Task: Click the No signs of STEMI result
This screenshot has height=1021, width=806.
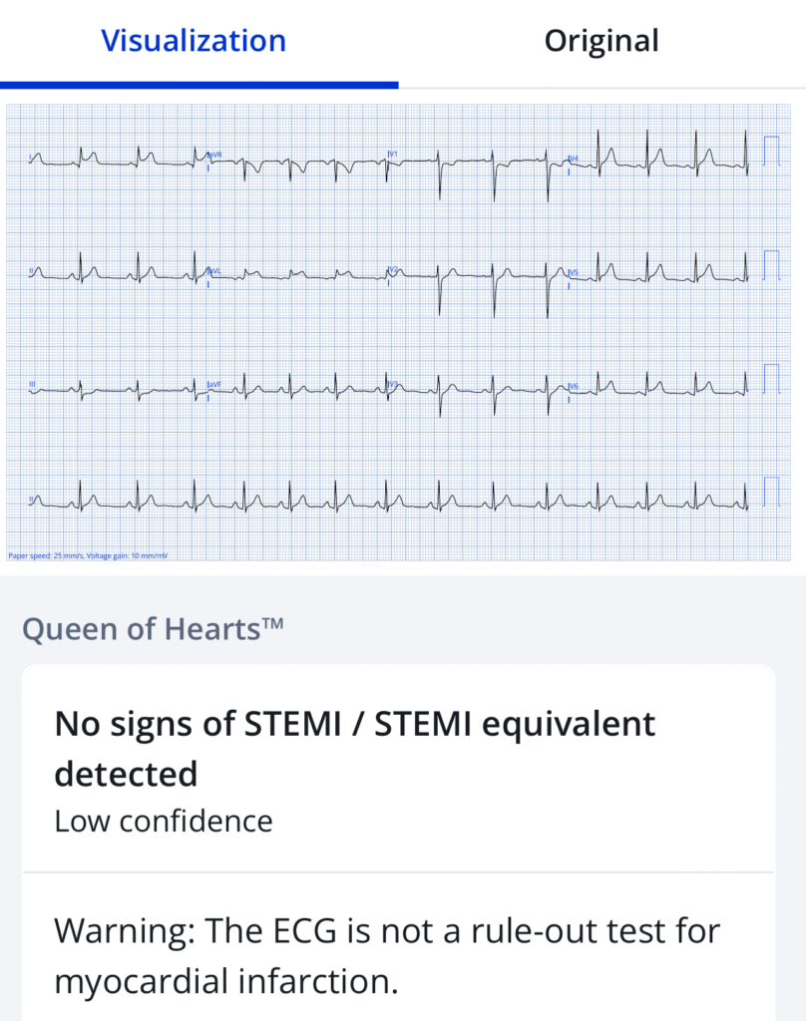Action: [355, 749]
